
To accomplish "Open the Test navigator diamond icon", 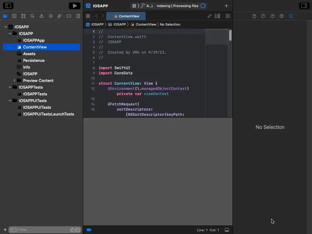I will pos(51,16).
